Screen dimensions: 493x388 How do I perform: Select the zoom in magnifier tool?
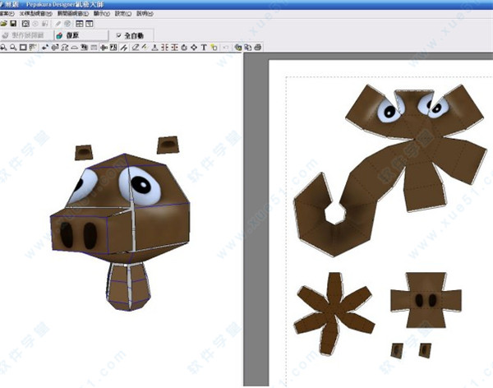pos(4,48)
